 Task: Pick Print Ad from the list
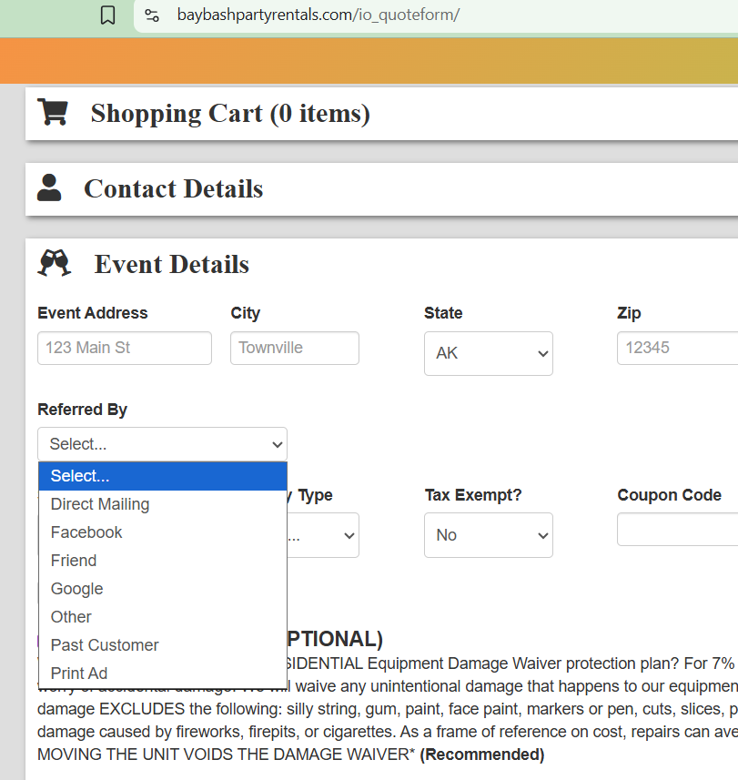coord(79,674)
